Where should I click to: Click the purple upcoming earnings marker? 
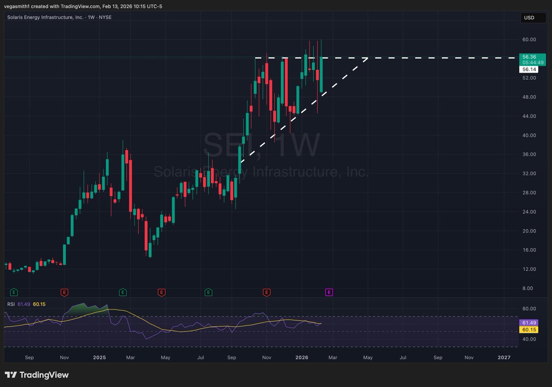(329, 292)
